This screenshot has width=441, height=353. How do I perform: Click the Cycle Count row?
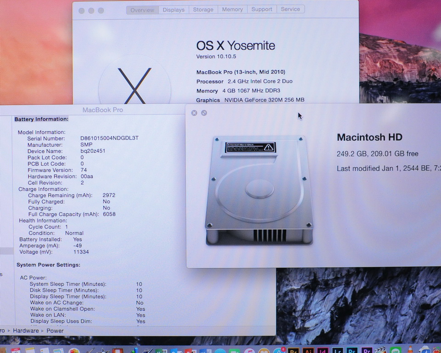(x=48, y=227)
